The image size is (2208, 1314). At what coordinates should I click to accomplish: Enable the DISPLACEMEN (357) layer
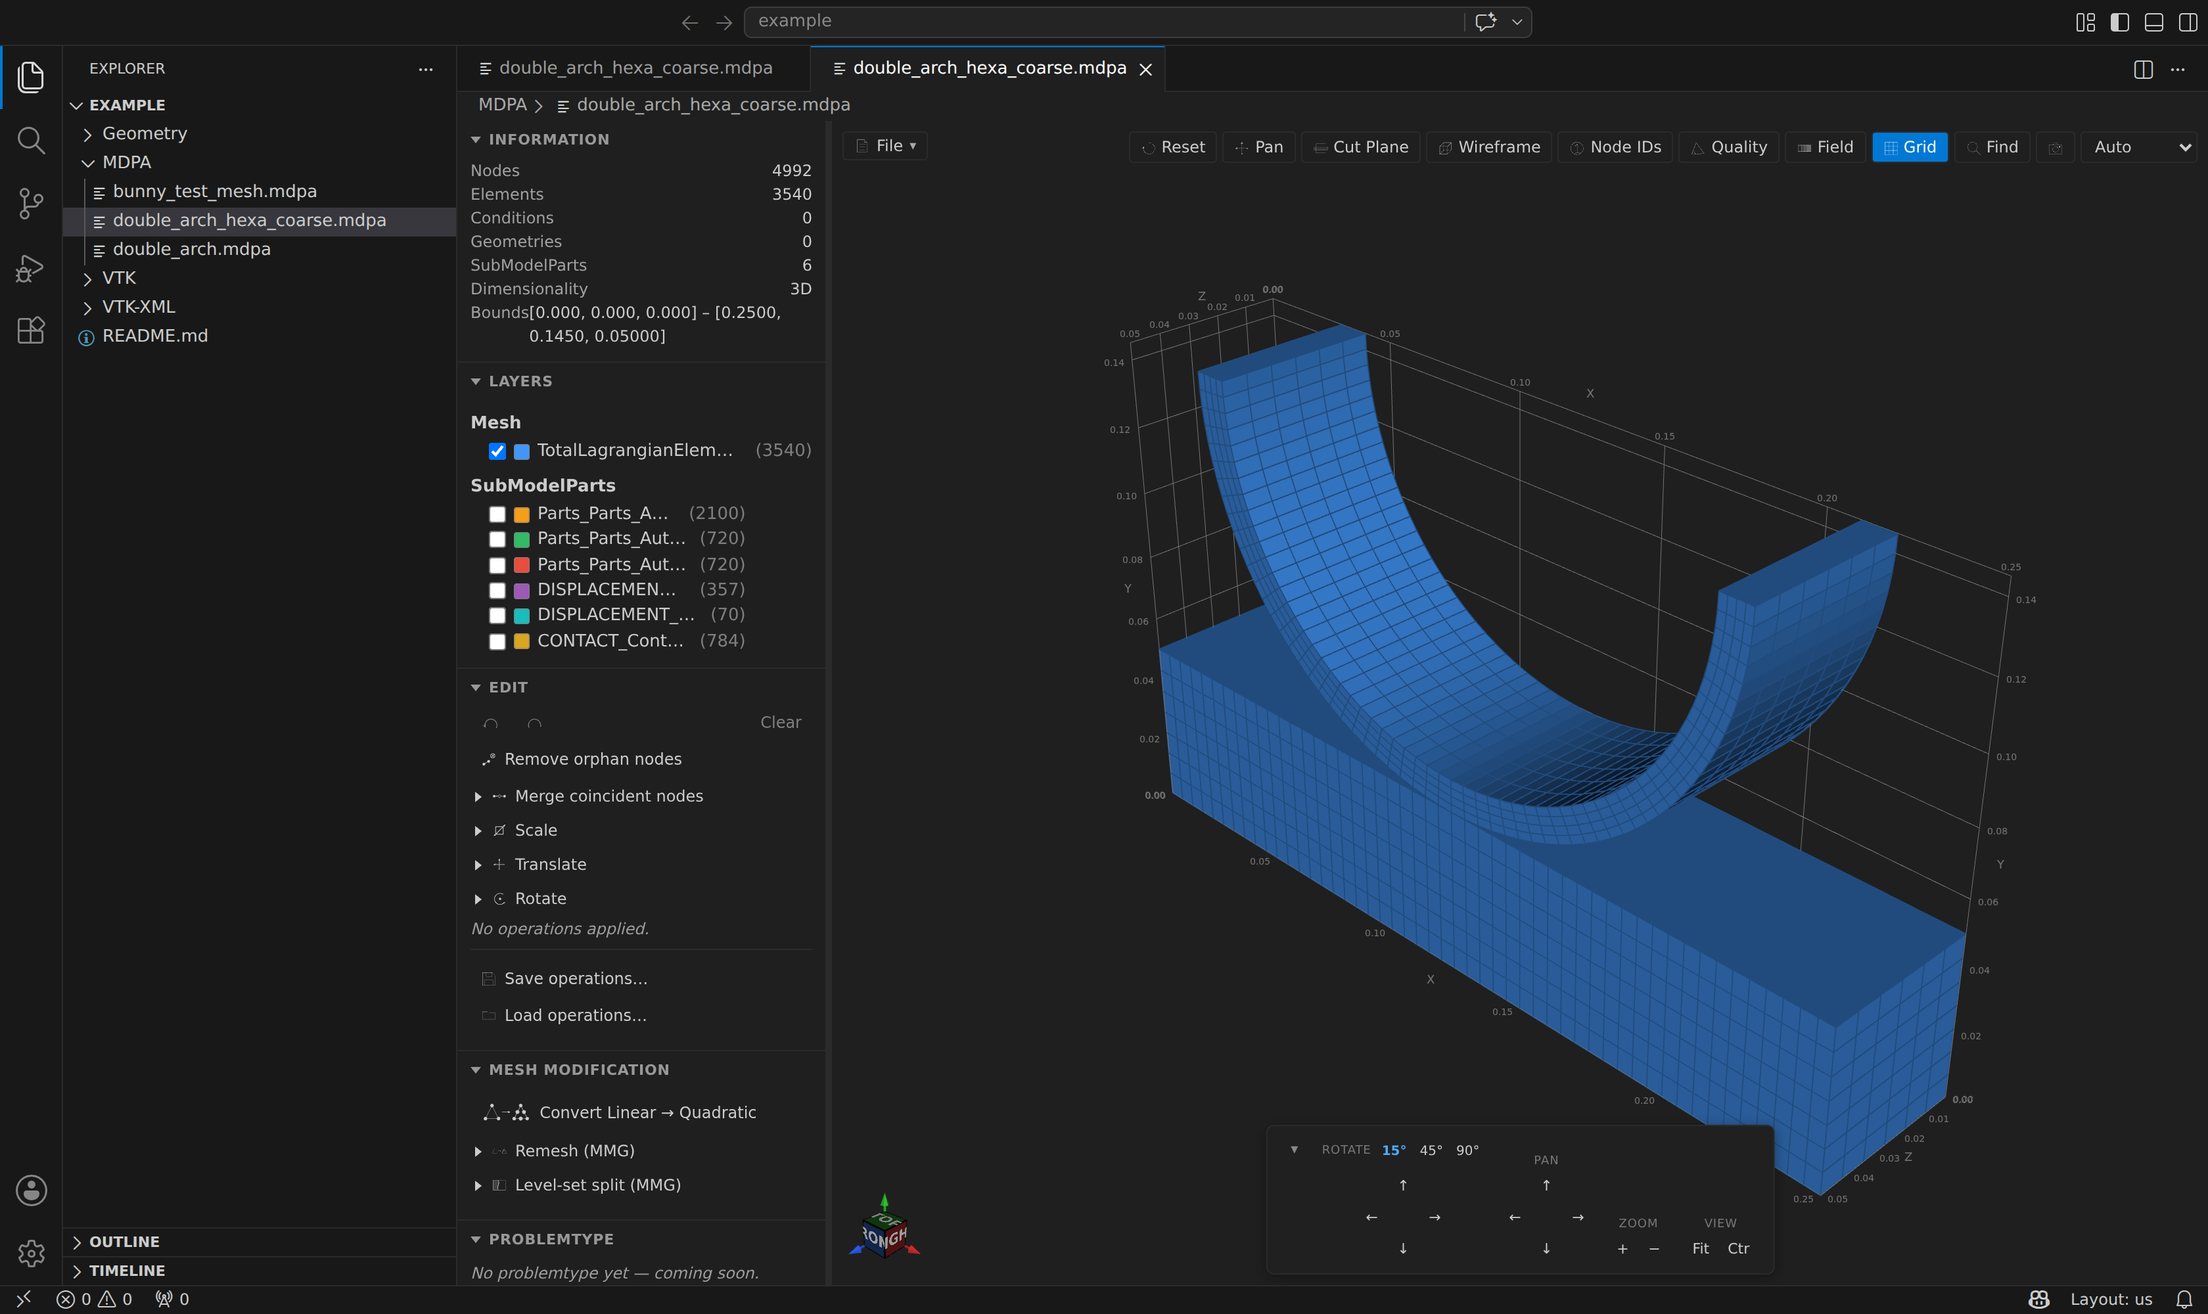pos(497,591)
